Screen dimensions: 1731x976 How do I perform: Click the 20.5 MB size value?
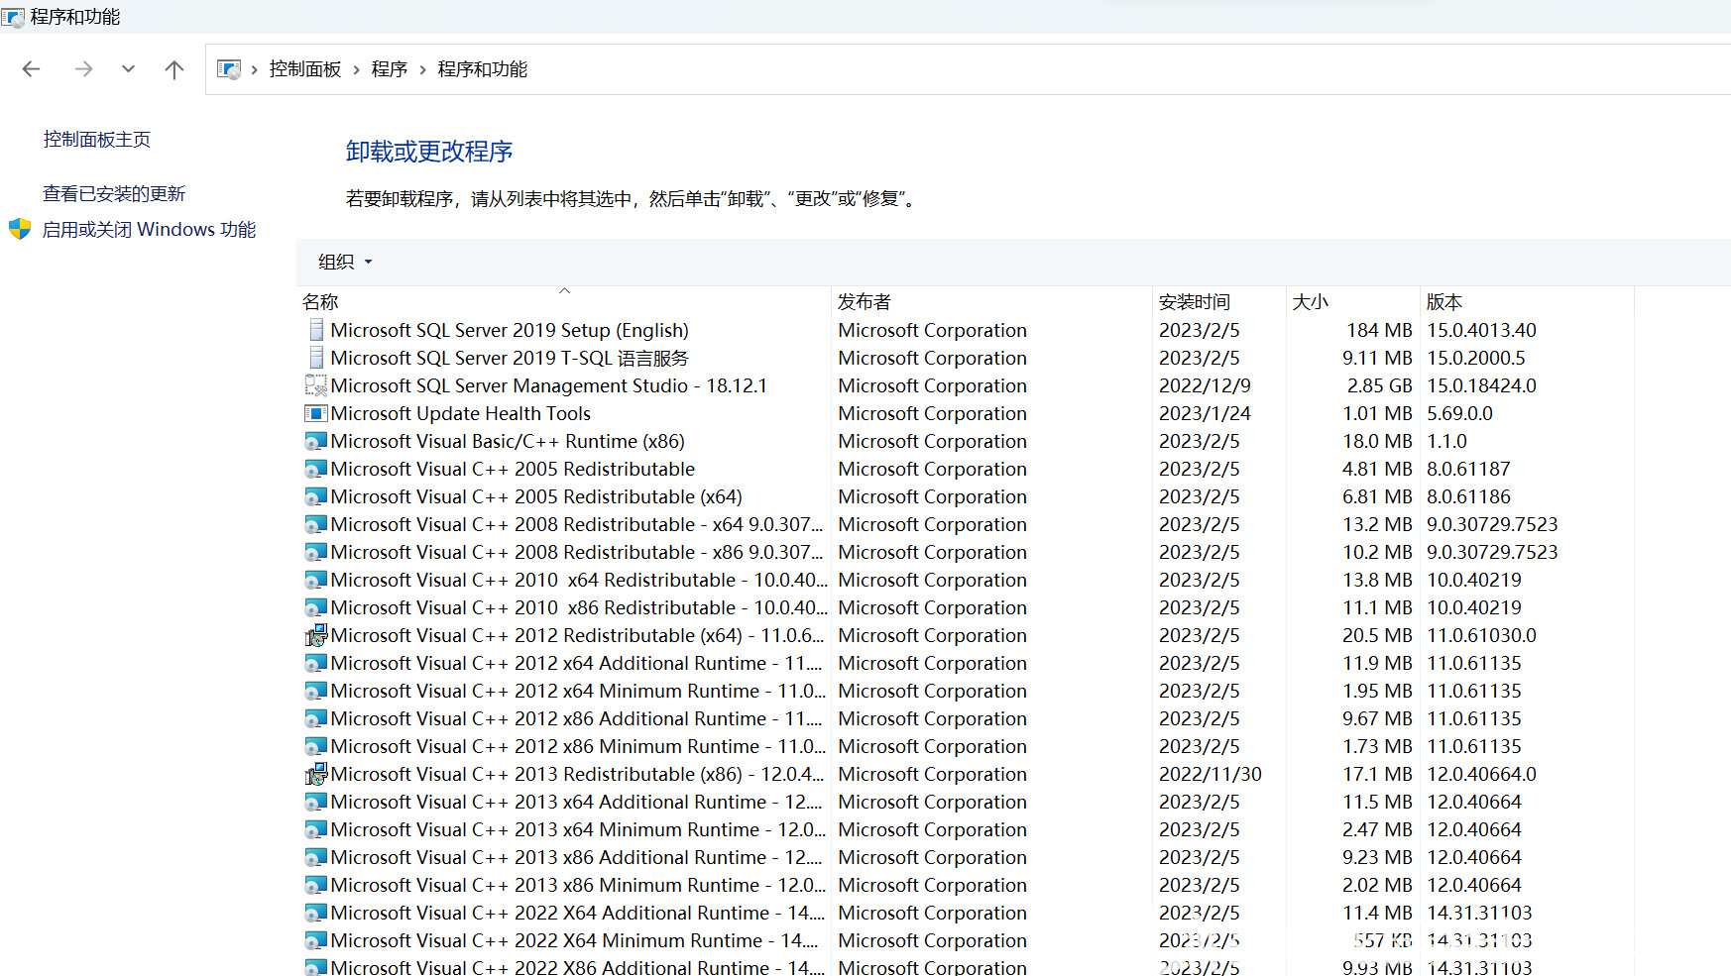[1377, 635]
